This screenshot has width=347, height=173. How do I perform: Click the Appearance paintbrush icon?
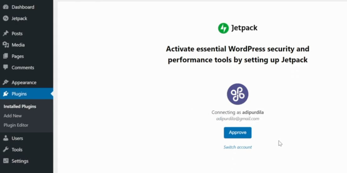(x=6, y=82)
